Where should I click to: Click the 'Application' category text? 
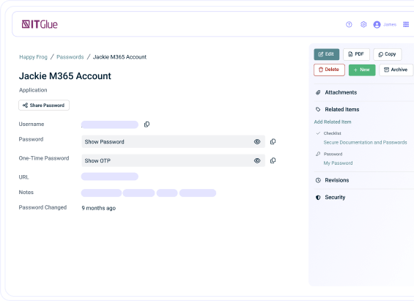33,90
